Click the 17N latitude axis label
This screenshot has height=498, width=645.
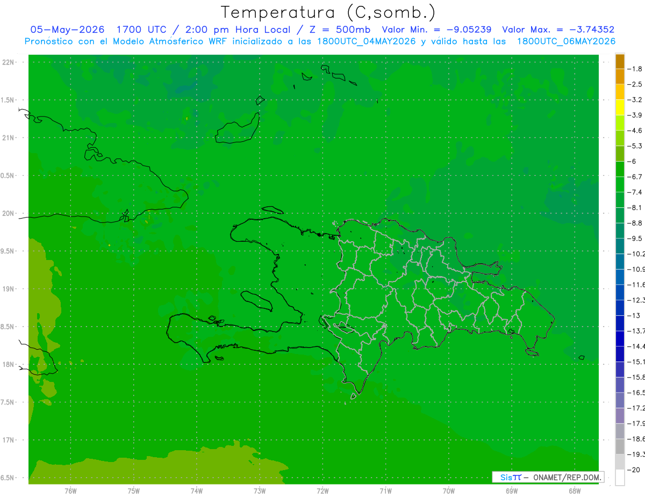coord(9,440)
